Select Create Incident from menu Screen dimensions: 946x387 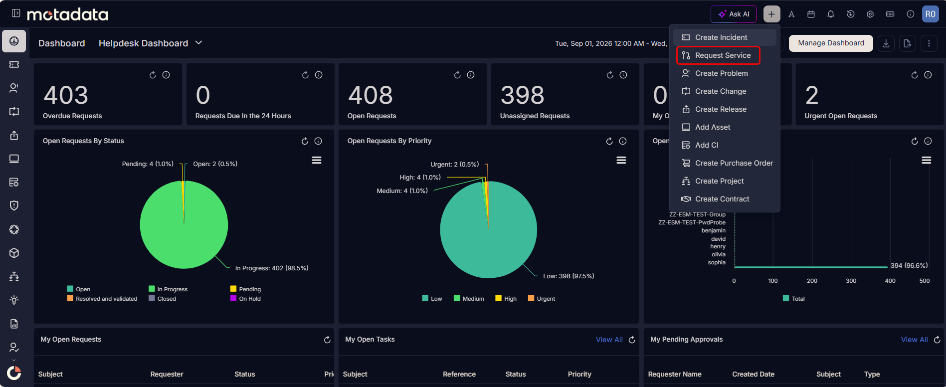(x=725, y=37)
